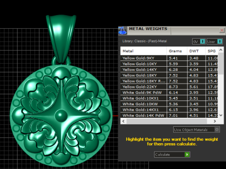Select the White Gold:9K PdW row
The height and width of the screenshot is (169, 226).
click(x=169, y=92)
